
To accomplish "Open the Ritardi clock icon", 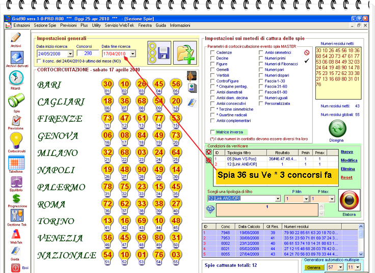I will pos(16,78).
